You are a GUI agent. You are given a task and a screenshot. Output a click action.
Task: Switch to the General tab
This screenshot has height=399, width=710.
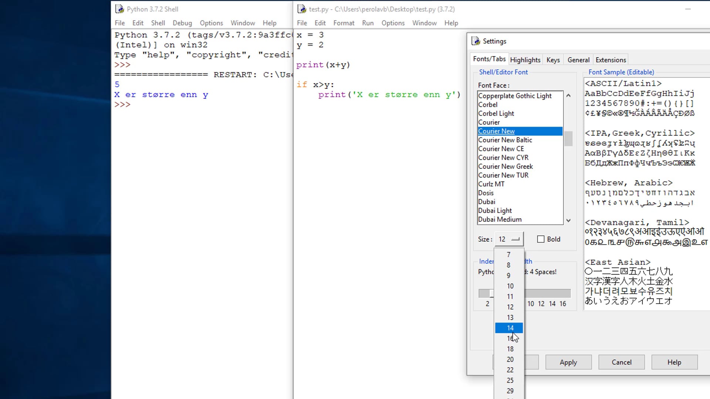(578, 59)
